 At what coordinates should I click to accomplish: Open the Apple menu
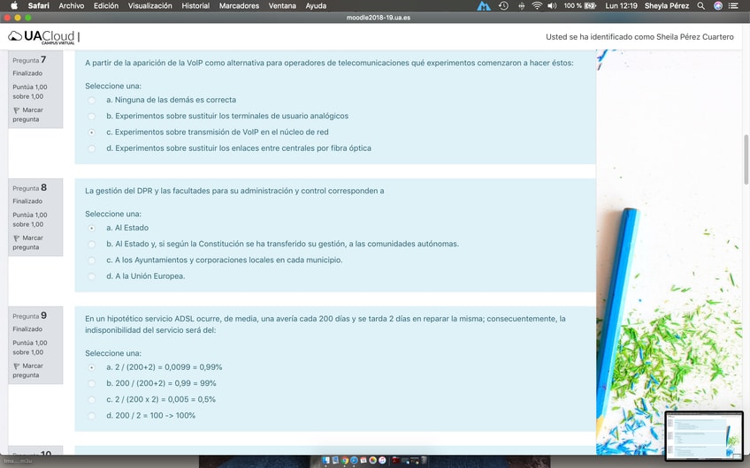14,5
